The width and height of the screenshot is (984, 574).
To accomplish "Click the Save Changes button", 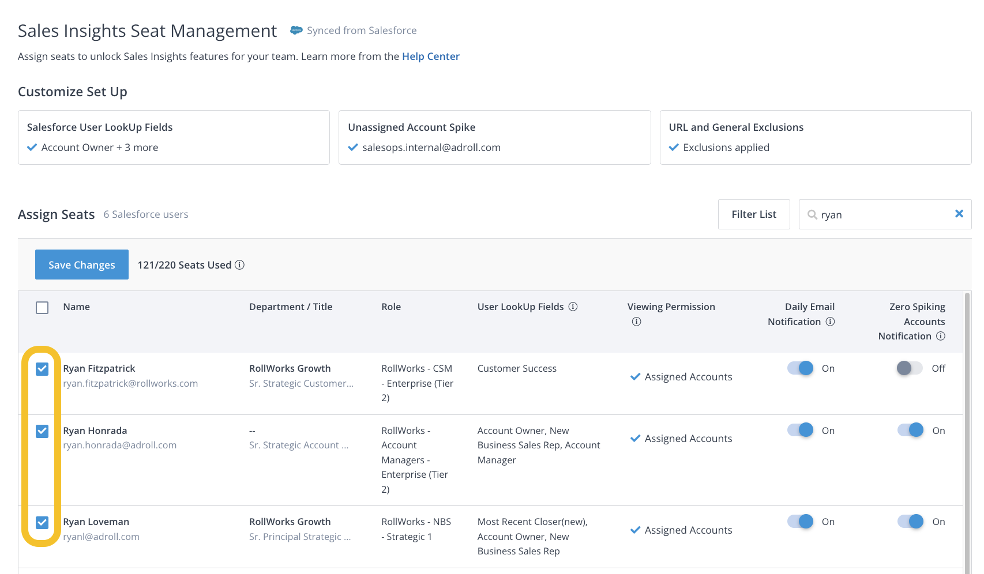I will point(82,265).
